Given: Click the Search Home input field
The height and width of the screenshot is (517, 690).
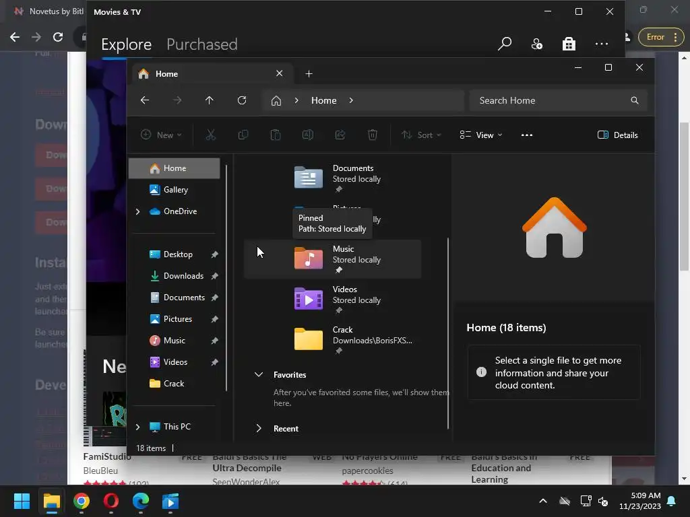Looking at the screenshot, I should 558,100.
